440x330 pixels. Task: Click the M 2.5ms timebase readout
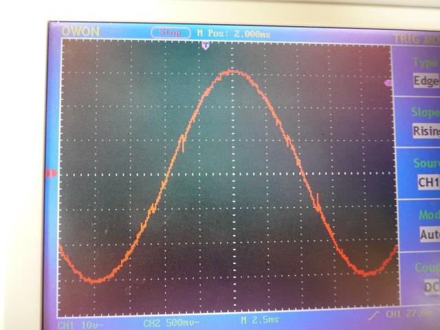[x=260, y=321]
